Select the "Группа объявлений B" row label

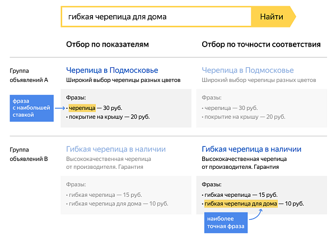click(x=29, y=154)
